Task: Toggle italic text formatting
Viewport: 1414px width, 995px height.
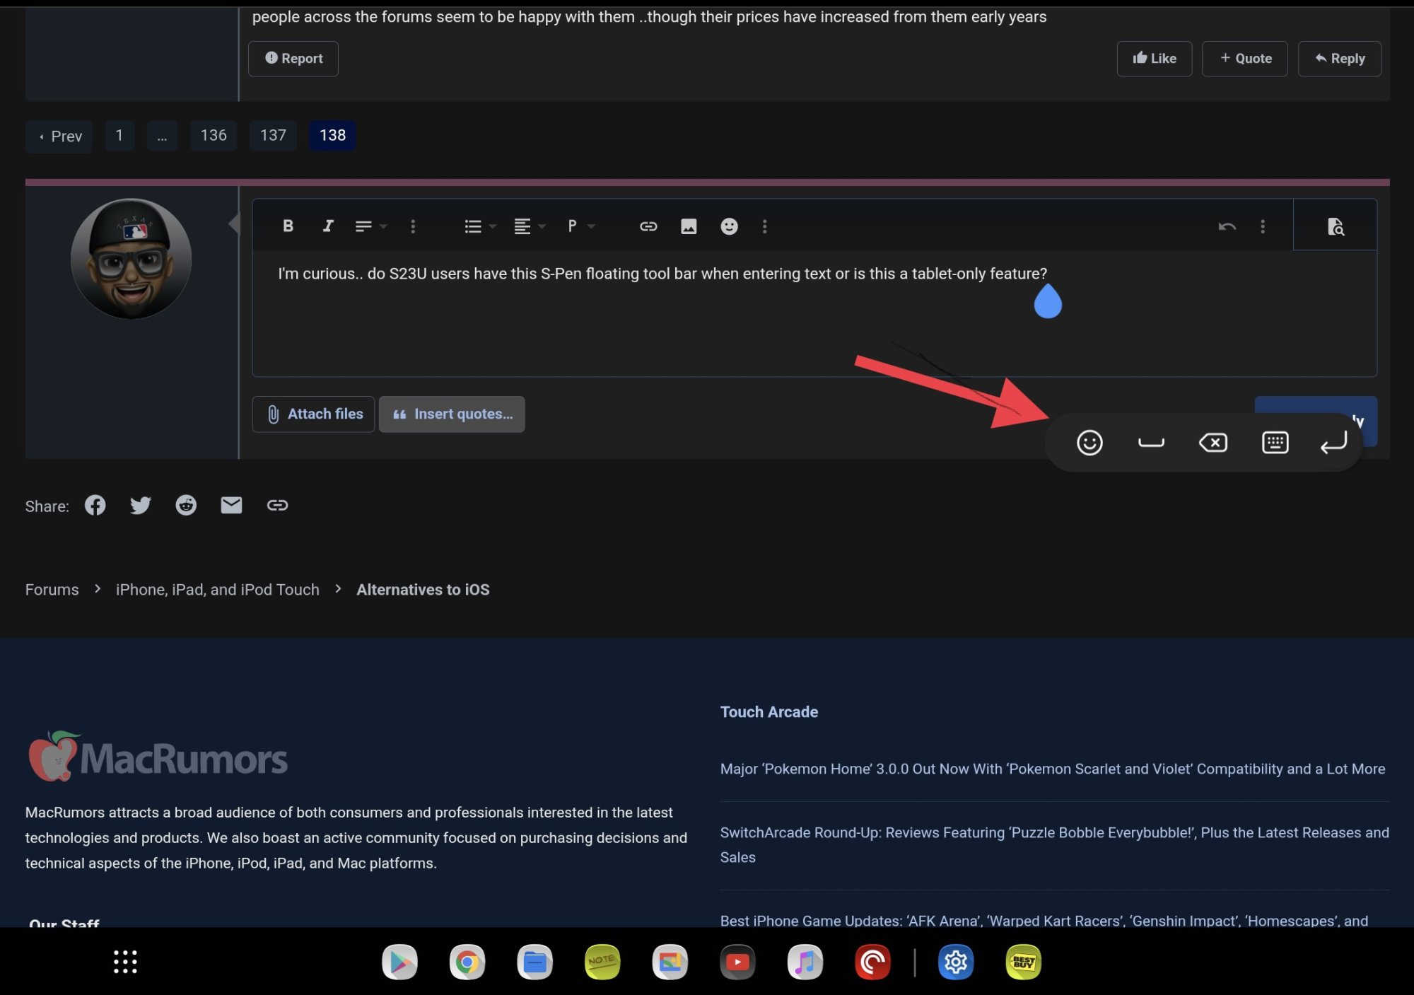Action: point(327,226)
